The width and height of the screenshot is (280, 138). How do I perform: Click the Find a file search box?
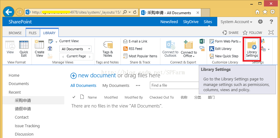(x=174, y=85)
